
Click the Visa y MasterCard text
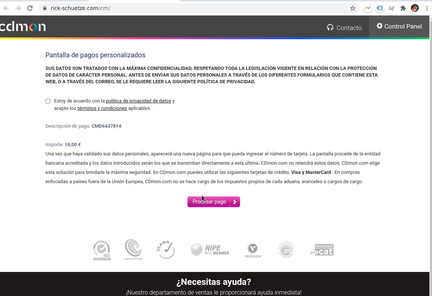[x=311, y=172]
